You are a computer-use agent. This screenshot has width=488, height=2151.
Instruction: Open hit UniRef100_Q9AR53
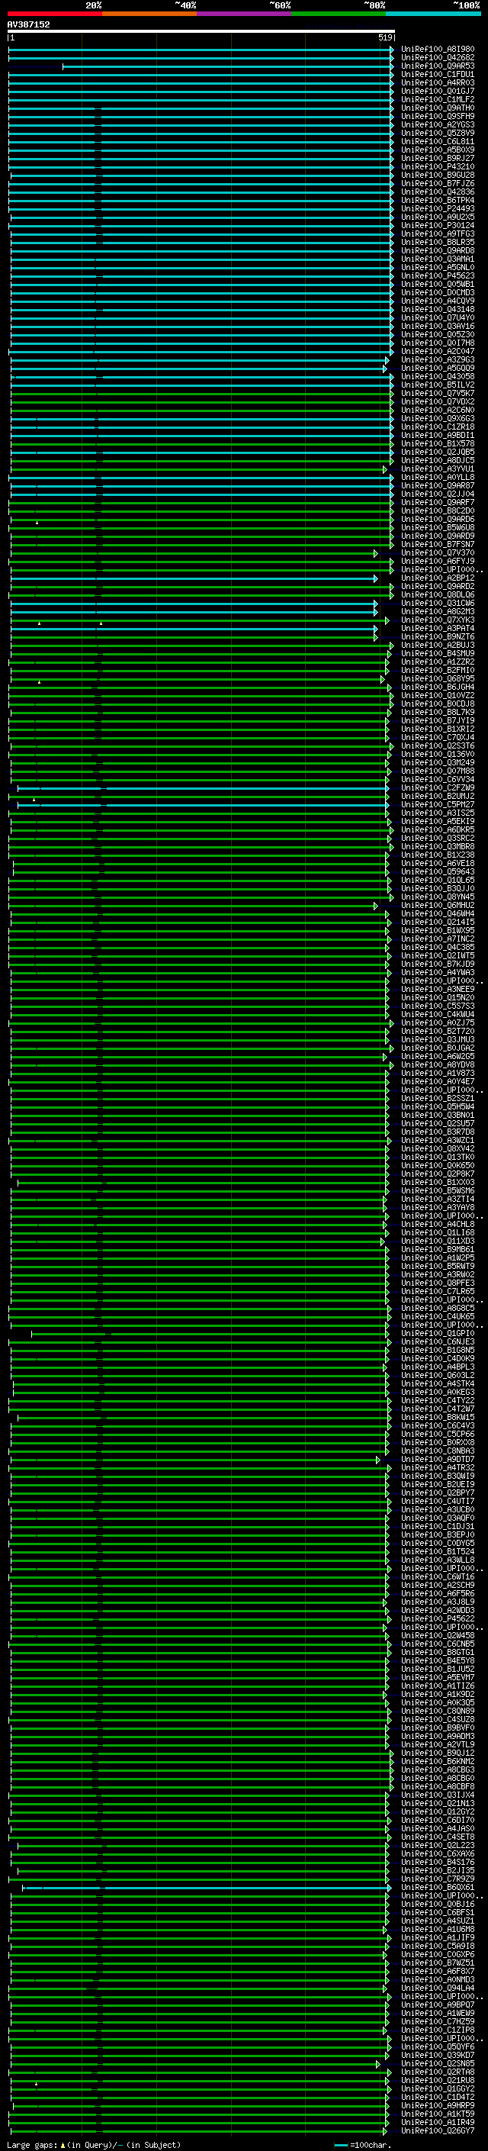pyautogui.click(x=438, y=66)
